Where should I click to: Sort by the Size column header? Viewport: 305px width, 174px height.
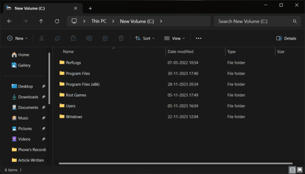[281, 52]
